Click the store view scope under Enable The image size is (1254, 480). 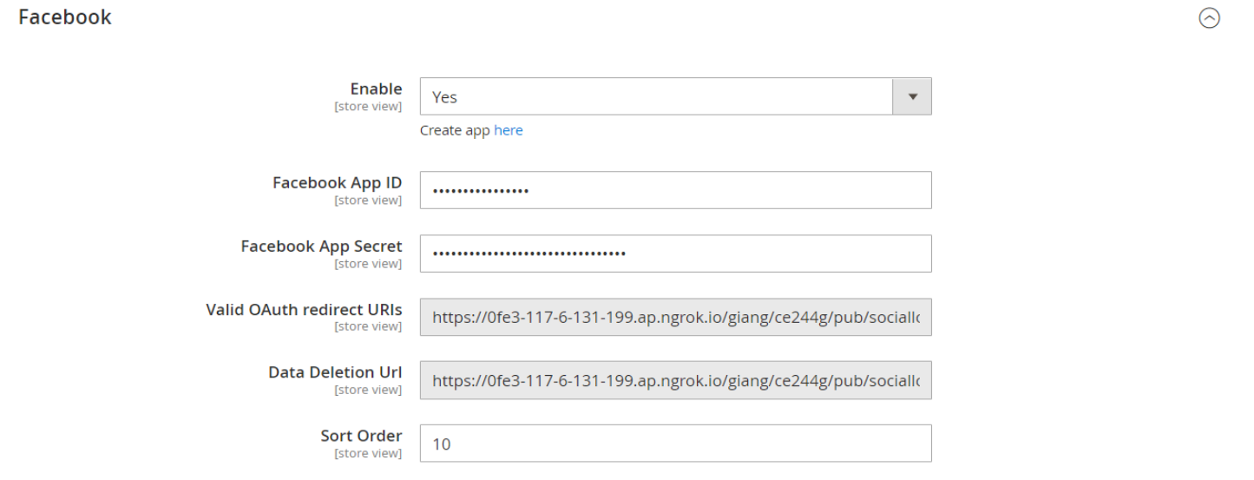click(368, 107)
